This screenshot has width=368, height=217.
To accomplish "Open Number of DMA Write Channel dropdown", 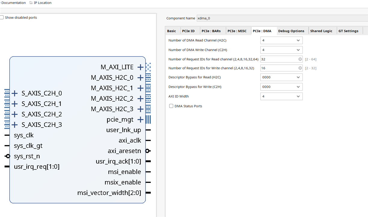I will tap(281, 50).
